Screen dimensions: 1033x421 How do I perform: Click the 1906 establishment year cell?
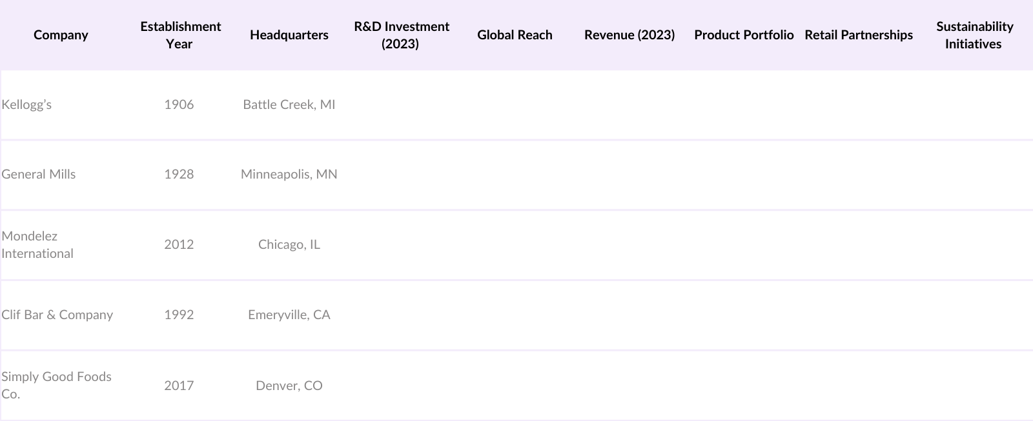(x=179, y=104)
